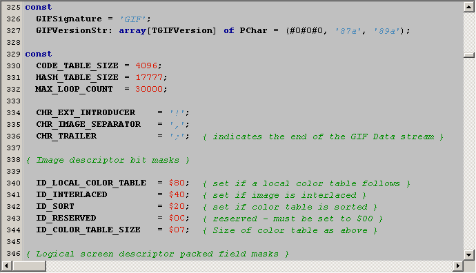The width and height of the screenshot is (476, 273).
Task: Click the MAX_LOOP_COUNT constant name
Action: 74,89
